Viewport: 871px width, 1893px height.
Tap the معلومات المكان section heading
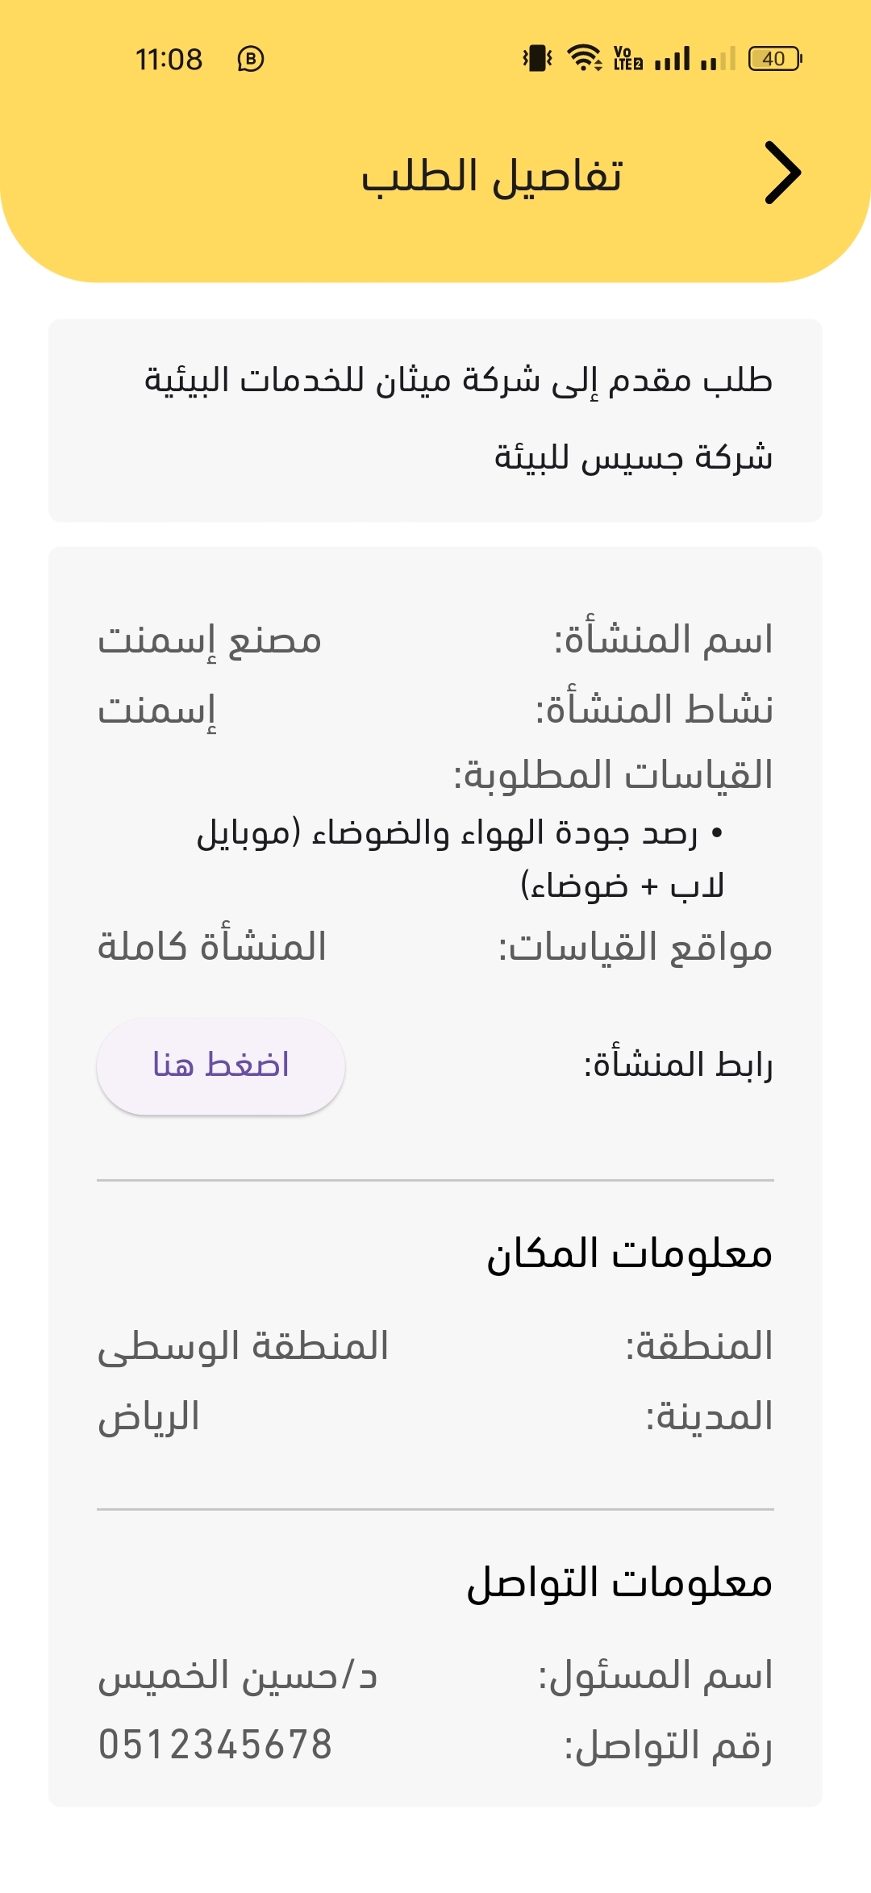[630, 1253]
